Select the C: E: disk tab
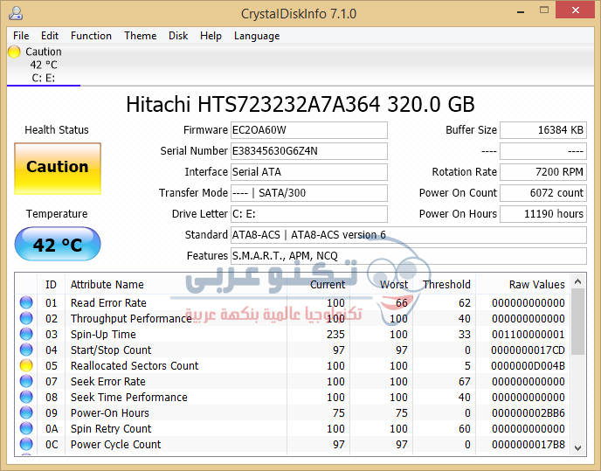 click(x=44, y=66)
